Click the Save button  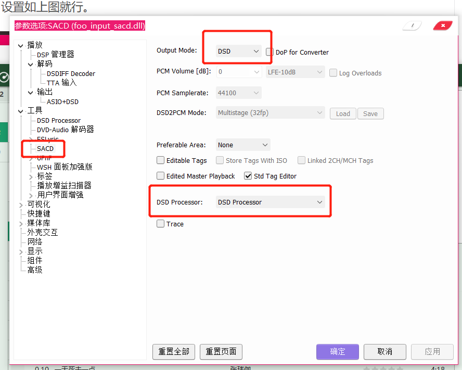point(370,113)
